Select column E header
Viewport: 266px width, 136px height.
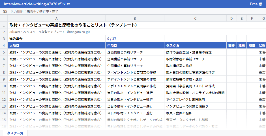pos(242,18)
